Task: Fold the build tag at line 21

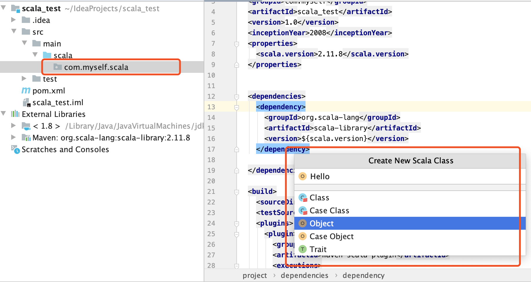Action: point(236,192)
